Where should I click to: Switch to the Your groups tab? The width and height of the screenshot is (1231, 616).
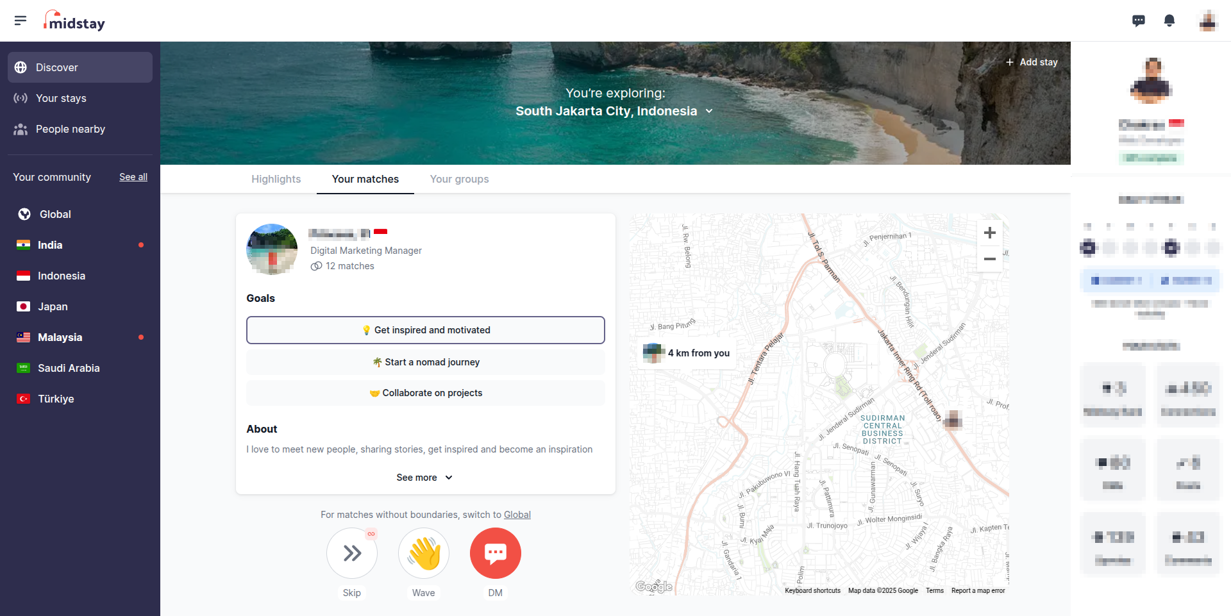tap(460, 179)
